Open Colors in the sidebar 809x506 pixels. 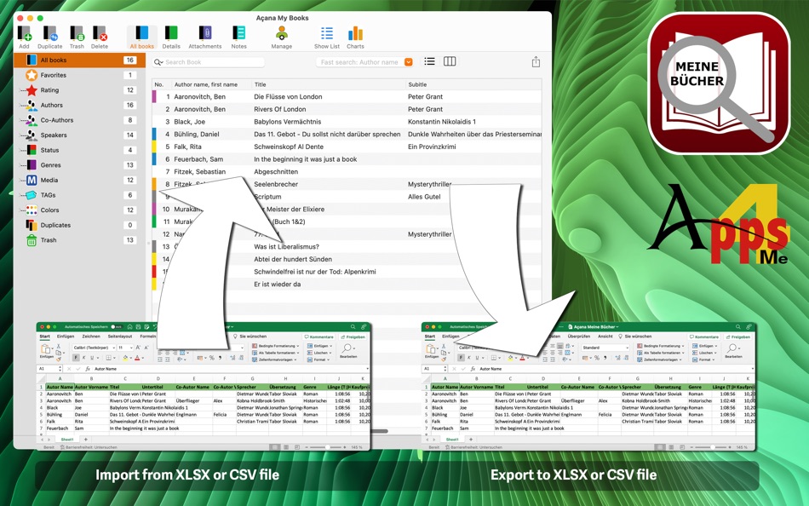pos(79,210)
